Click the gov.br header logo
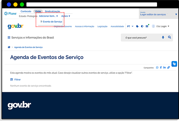 15,26
